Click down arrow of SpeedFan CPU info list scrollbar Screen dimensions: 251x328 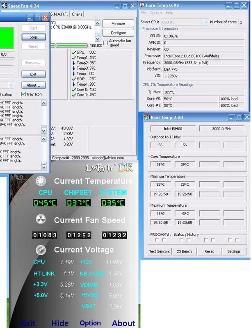pyautogui.click(x=98, y=39)
